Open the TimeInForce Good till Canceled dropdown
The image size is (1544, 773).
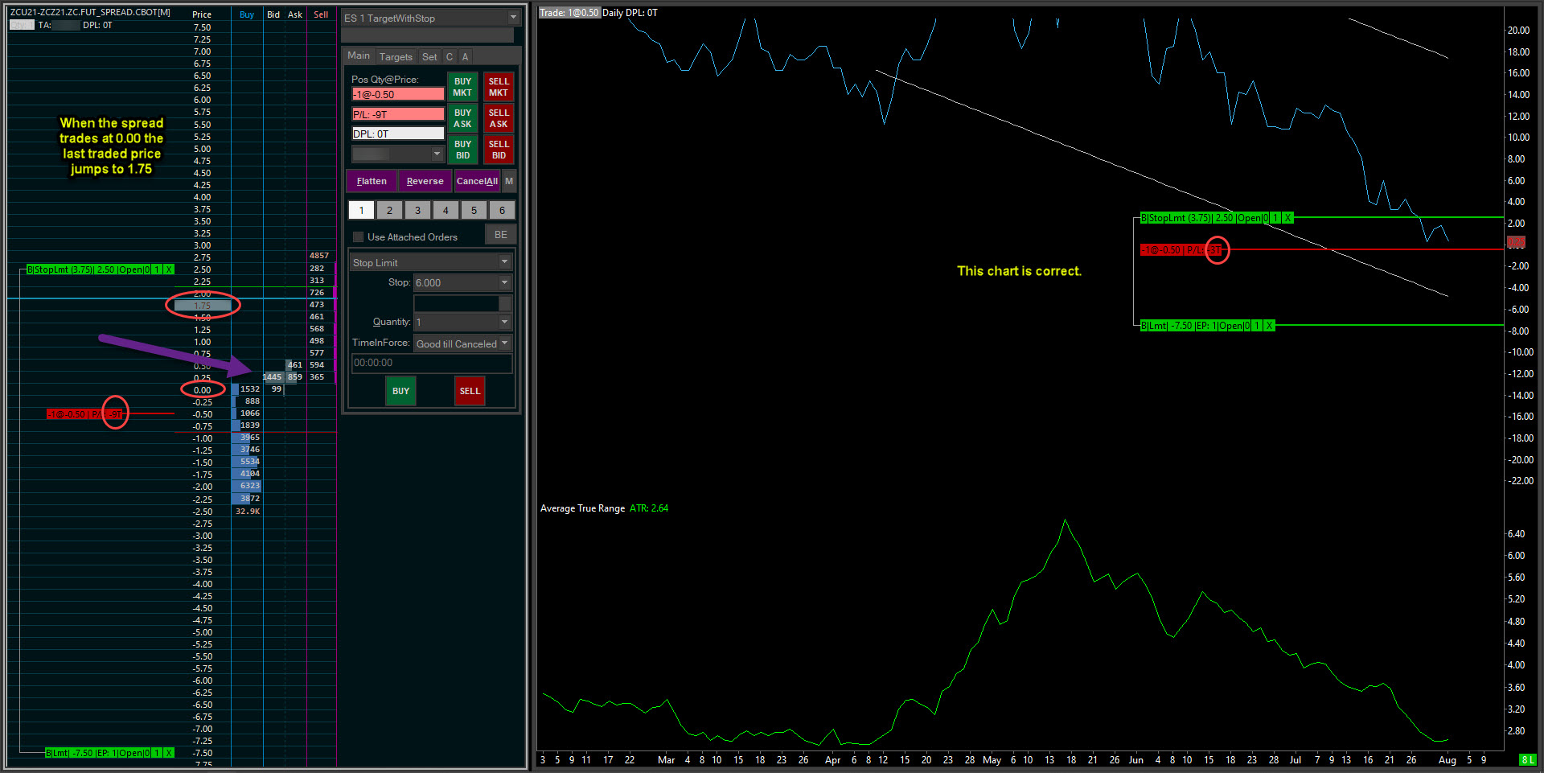[x=505, y=343]
